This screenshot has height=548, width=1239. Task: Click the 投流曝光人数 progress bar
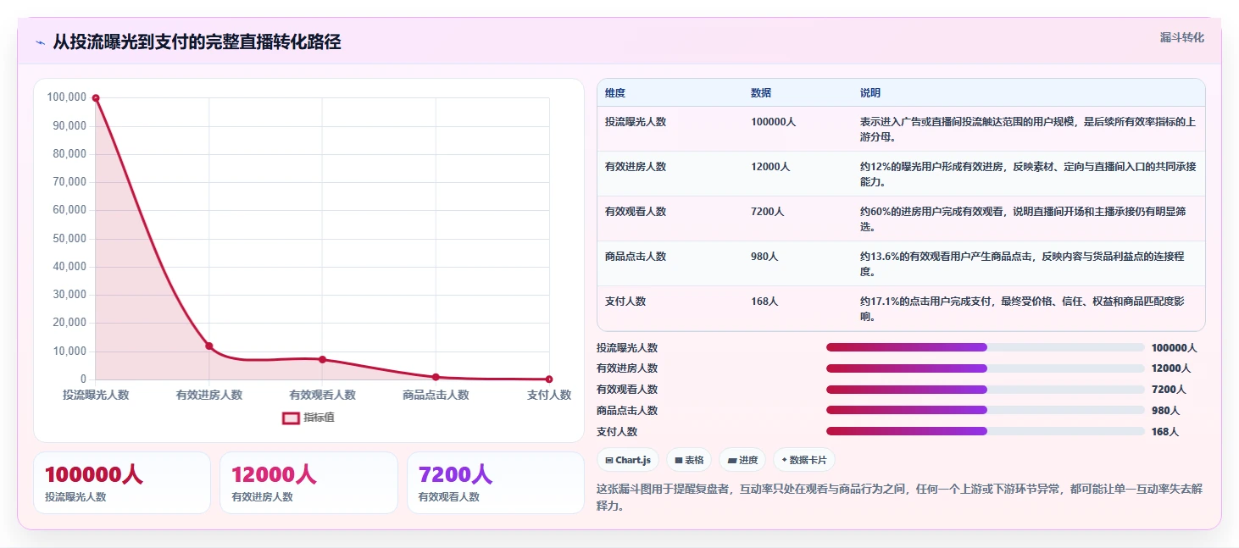pos(985,347)
